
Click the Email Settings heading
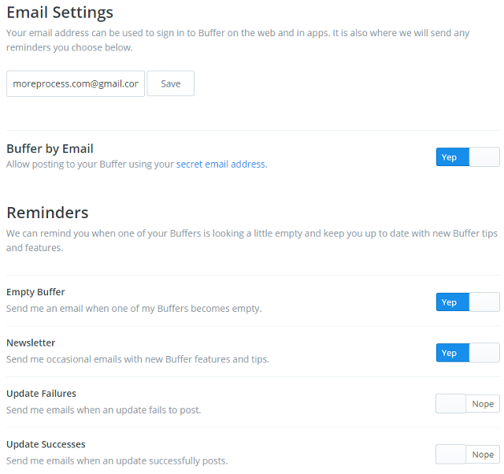[x=60, y=13]
